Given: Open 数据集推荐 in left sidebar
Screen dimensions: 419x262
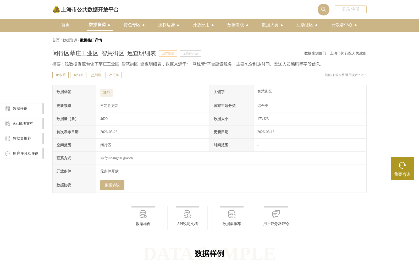Looking at the screenshot, I should 22,138.
